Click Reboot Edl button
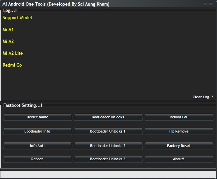The height and width of the screenshot is (179, 217). coord(179,117)
